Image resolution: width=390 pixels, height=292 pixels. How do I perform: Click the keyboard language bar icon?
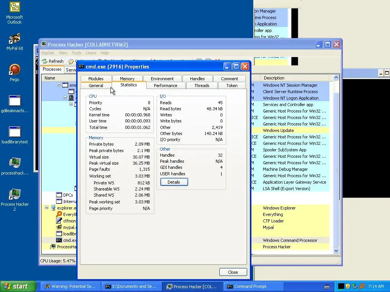[x=327, y=287]
